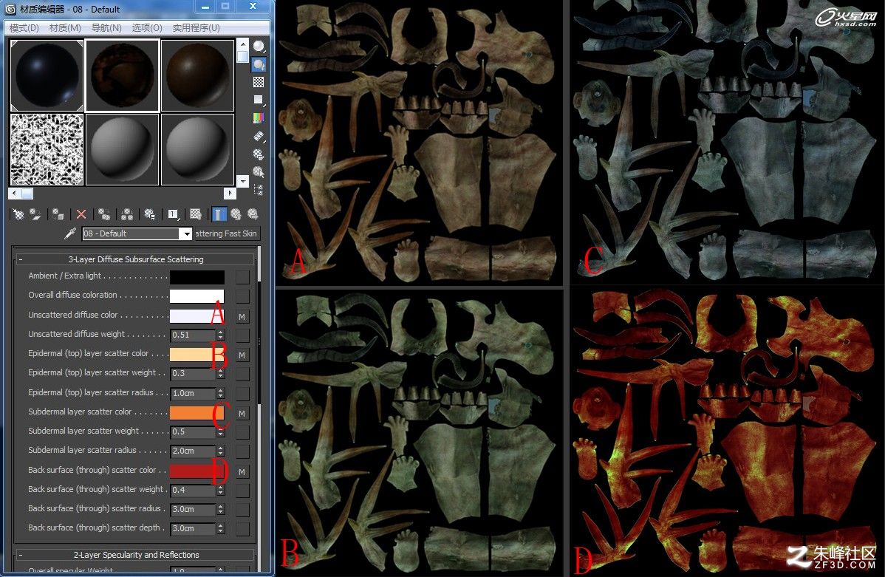Image resolution: width=885 pixels, height=577 pixels.
Task: Click Put Material to Scene icon
Action: (35, 214)
